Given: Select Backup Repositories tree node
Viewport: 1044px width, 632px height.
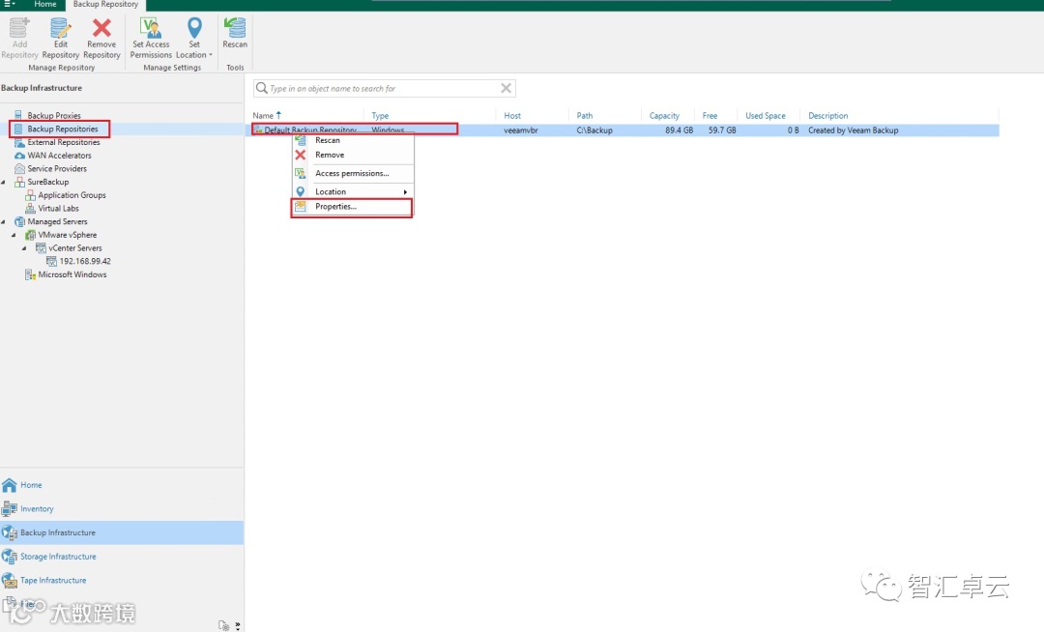Looking at the screenshot, I should [63, 129].
